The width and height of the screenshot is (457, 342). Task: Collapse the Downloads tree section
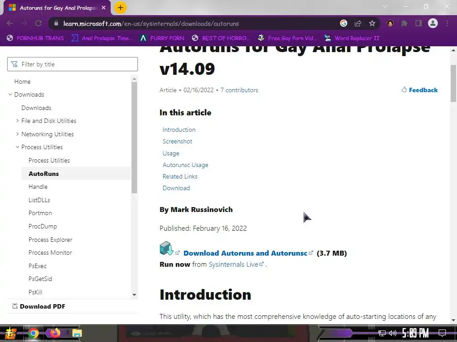click(x=10, y=94)
